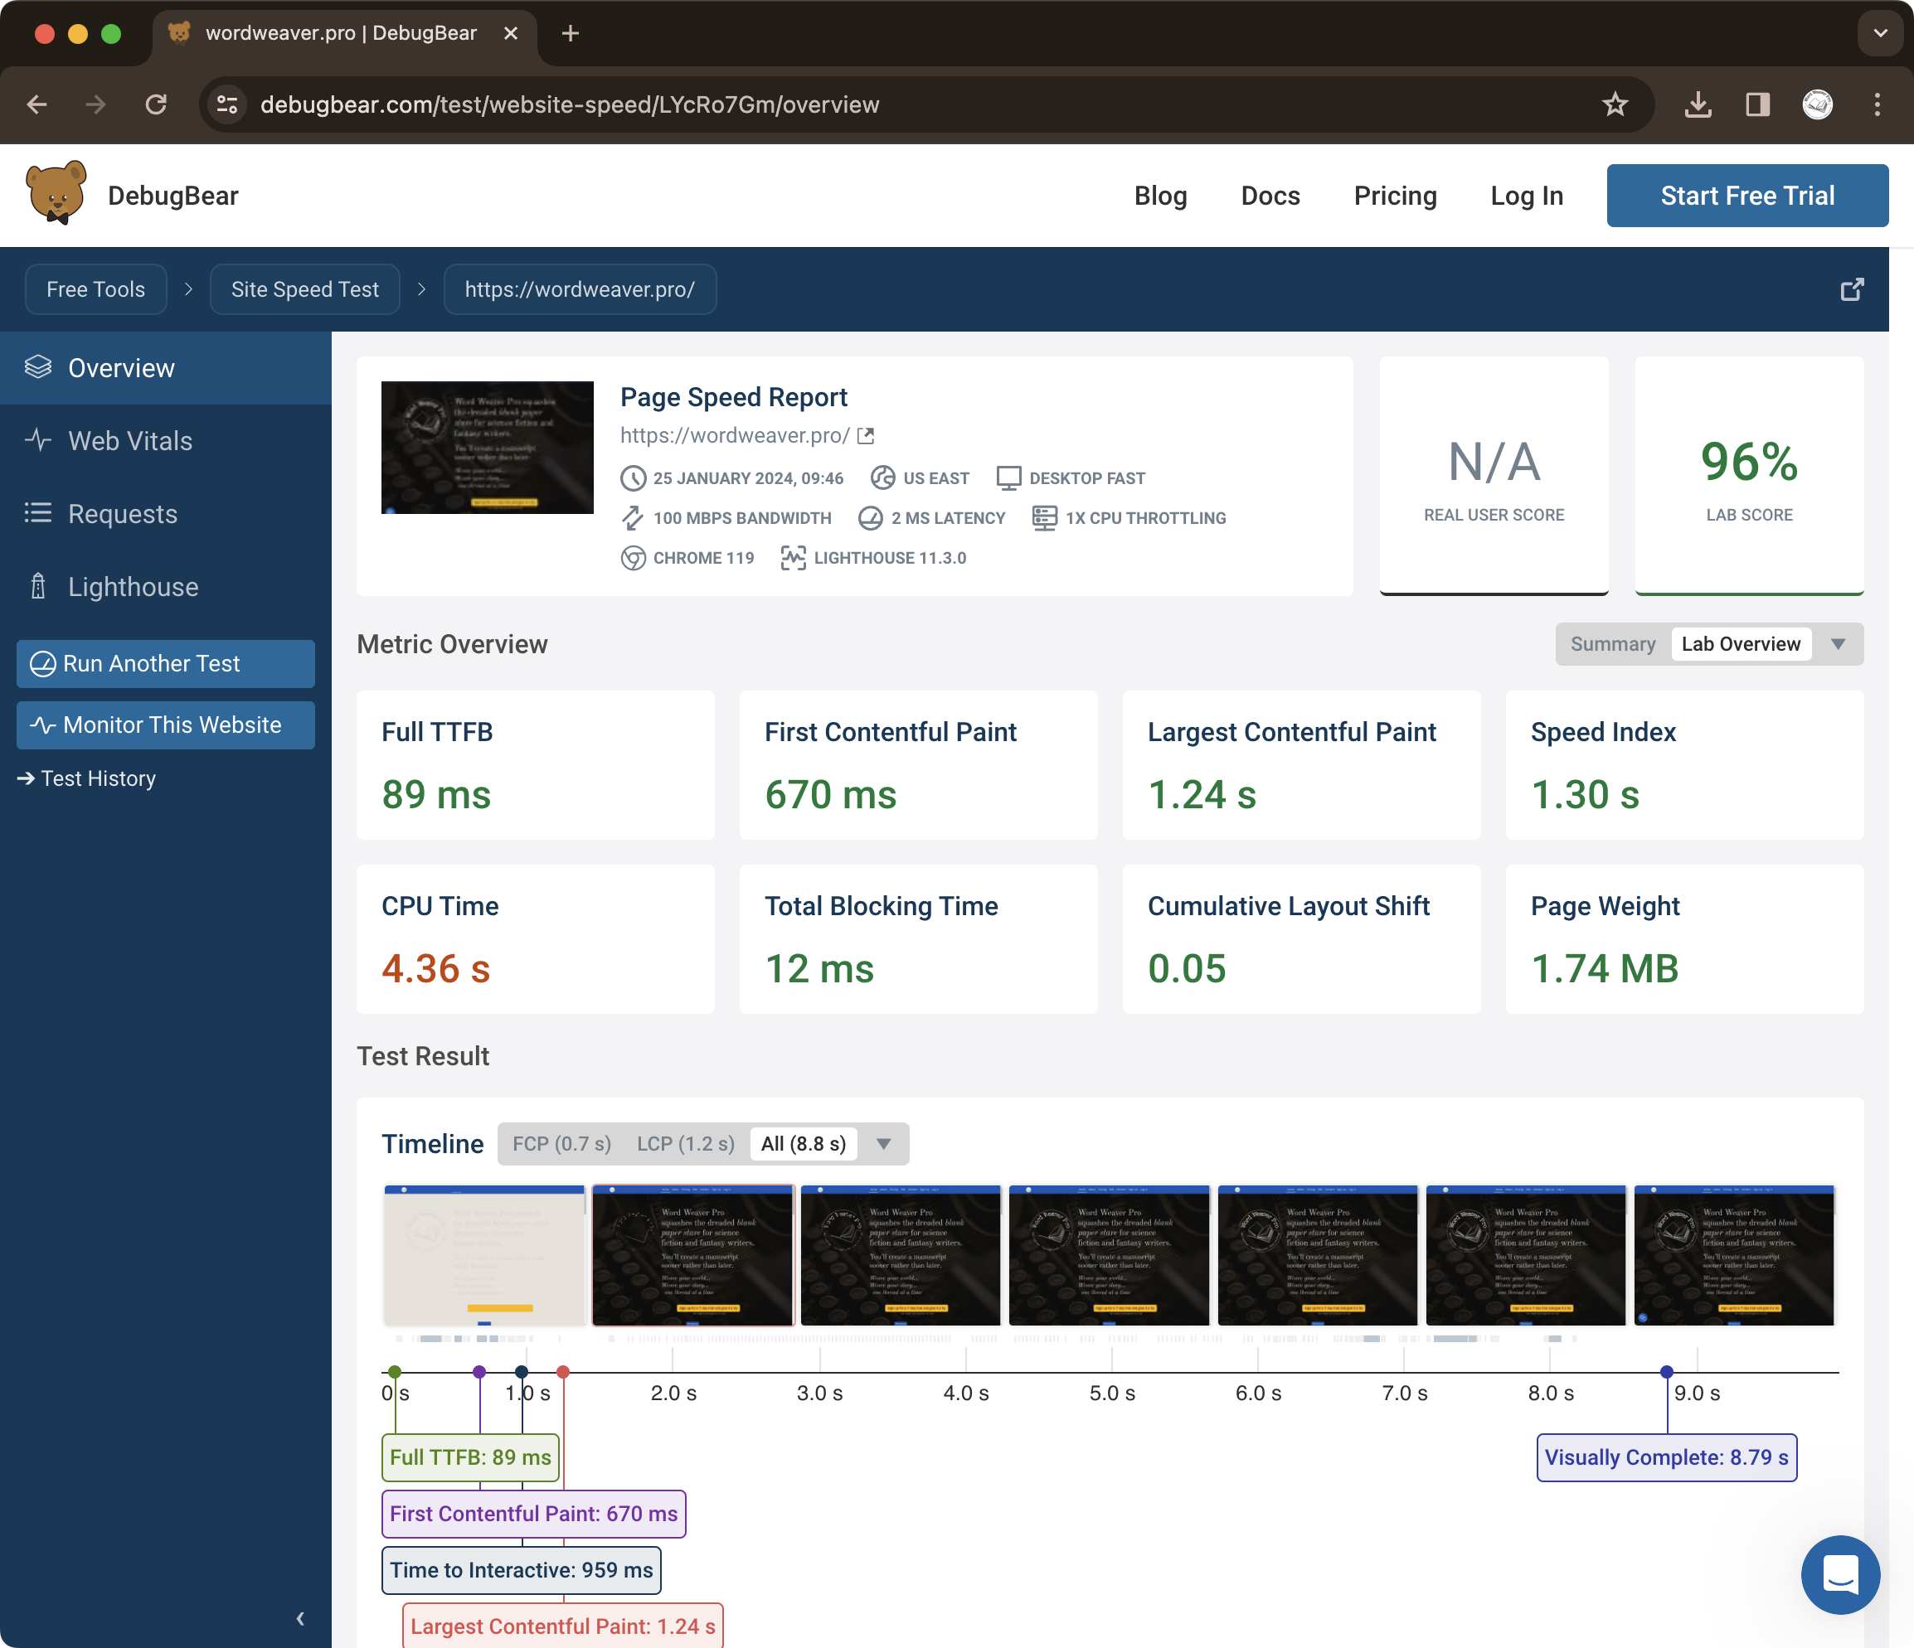Click the browser address bar URL

pyautogui.click(x=569, y=104)
